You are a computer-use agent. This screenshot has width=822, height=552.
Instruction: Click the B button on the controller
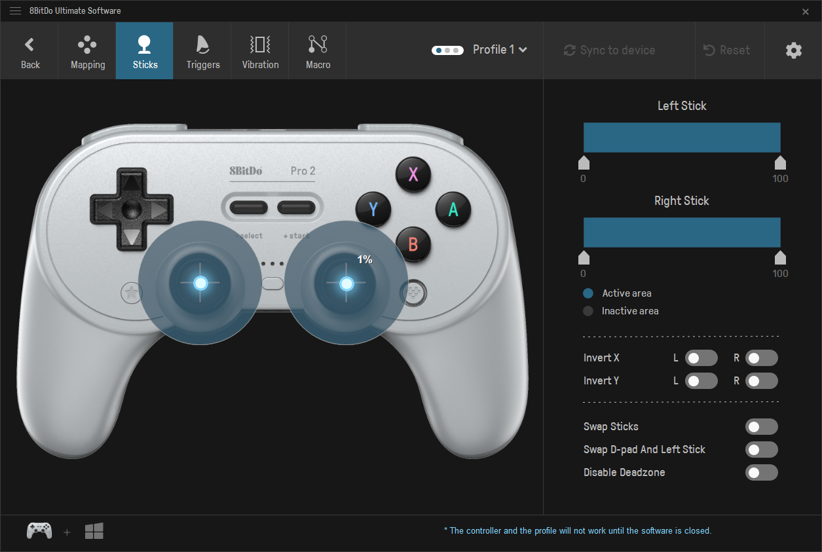[413, 244]
